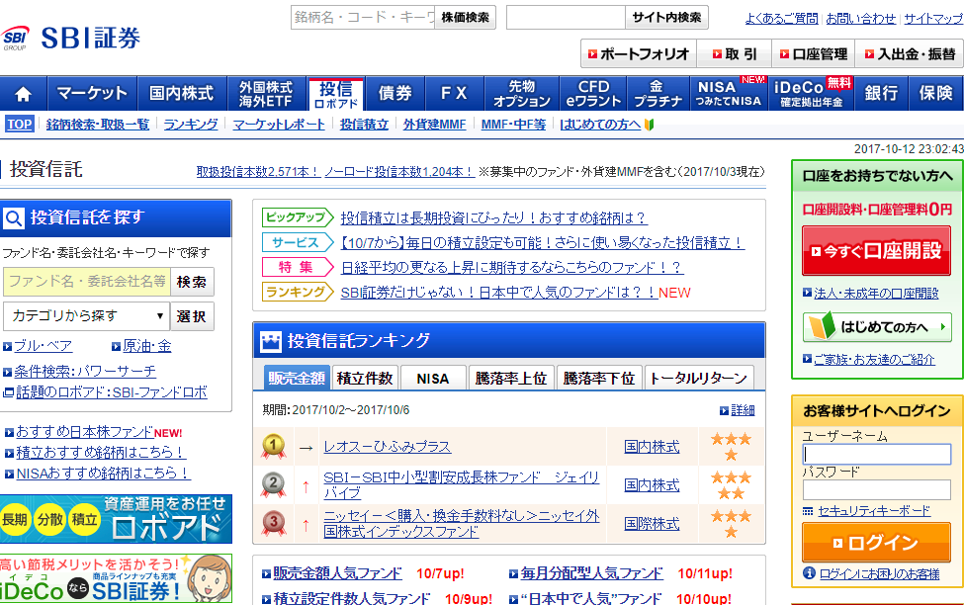964x605 pixels.
Task: Open レオス－ひふみプラス fund link
Action: (388, 447)
